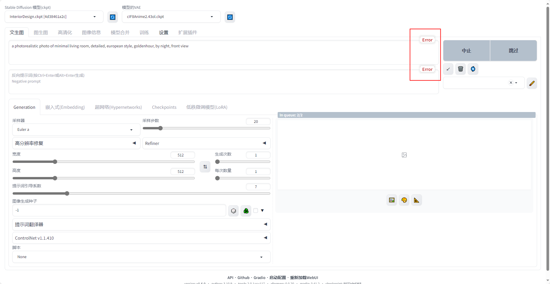
Task: Clear the prompt with the trash icon
Action: [460, 69]
